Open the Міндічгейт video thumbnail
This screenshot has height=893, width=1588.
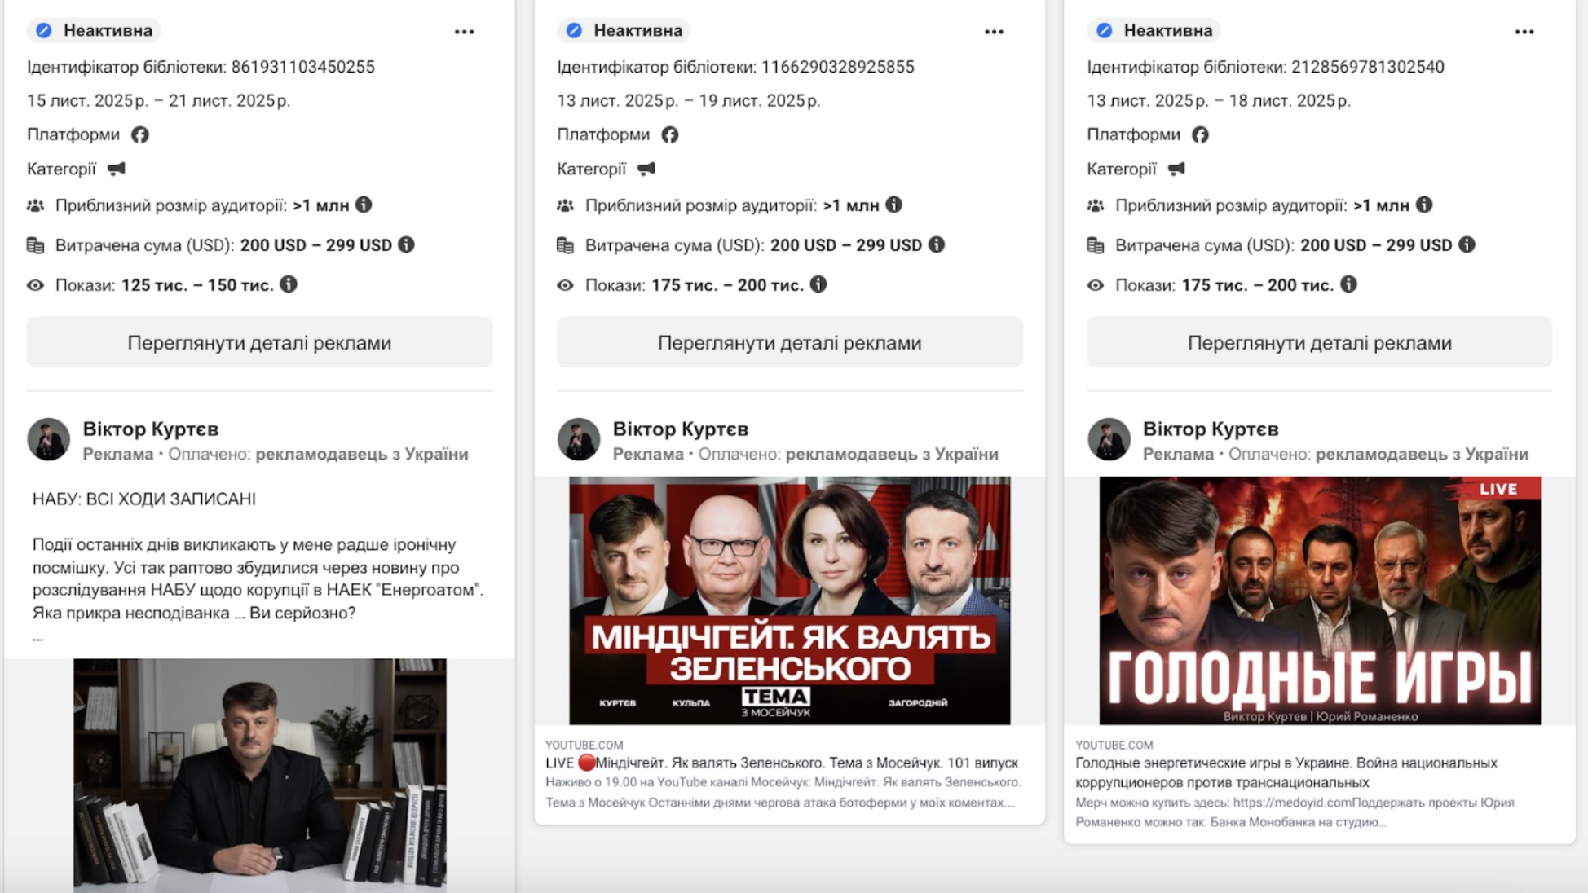pyautogui.click(x=789, y=600)
